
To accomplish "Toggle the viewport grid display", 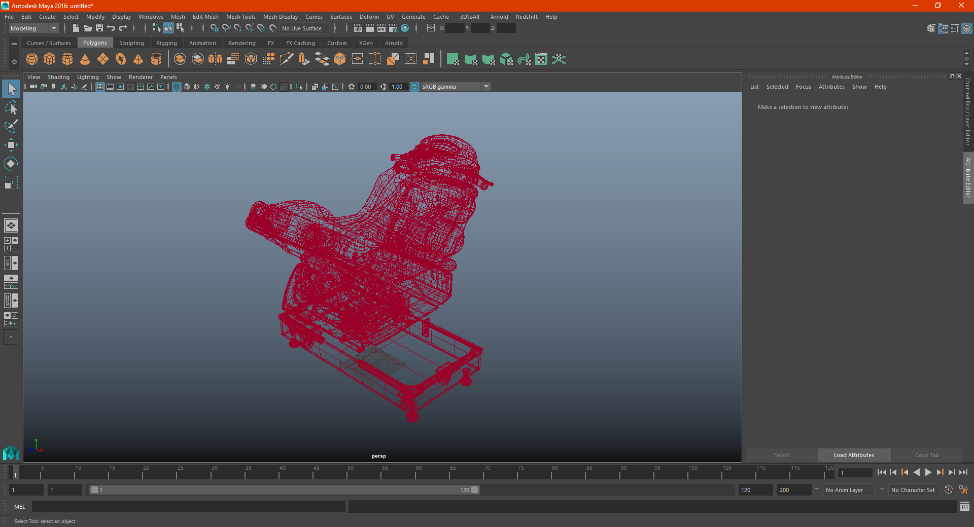I will coord(100,87).
